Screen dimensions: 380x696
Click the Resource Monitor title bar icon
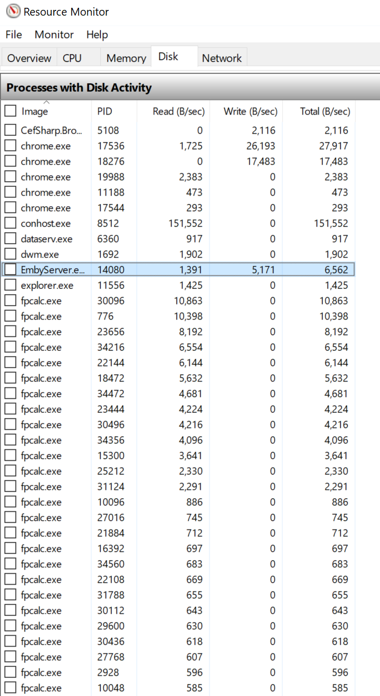click(x=13, y=11)
